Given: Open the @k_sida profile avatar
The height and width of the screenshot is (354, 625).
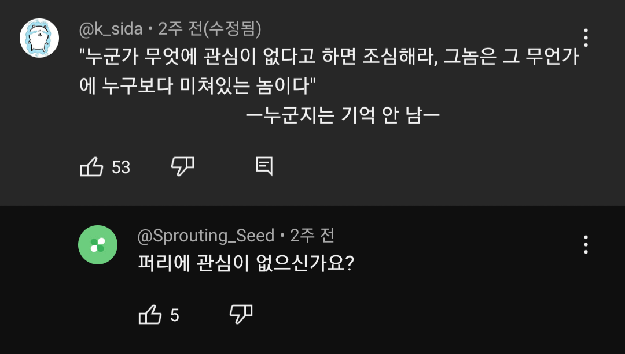Looking at the screenshot, I should (39, 38).
